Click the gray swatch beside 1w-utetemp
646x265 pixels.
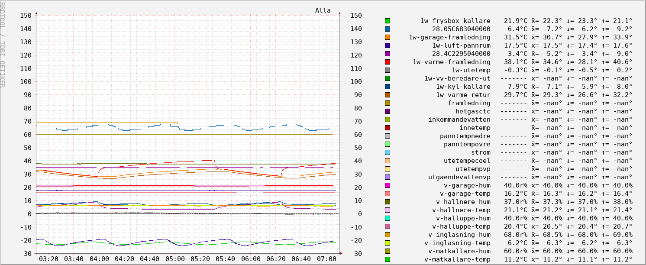click(x=388, y=70)
